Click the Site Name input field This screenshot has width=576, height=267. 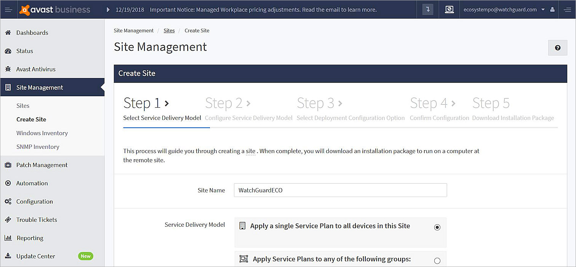point(340,190)
